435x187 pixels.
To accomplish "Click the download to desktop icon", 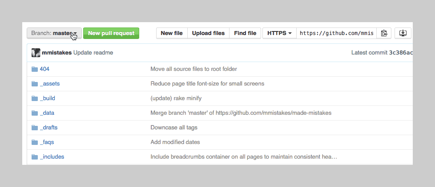I will [403, 33].
